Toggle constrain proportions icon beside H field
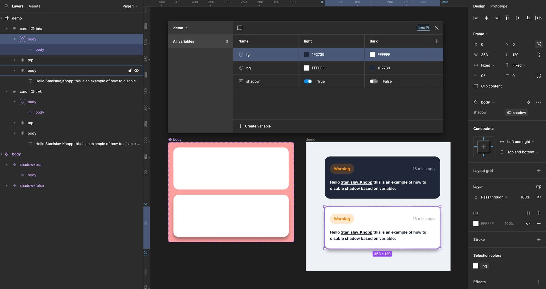The width and height of the screenshot is (546, 289). pos(539,55)
